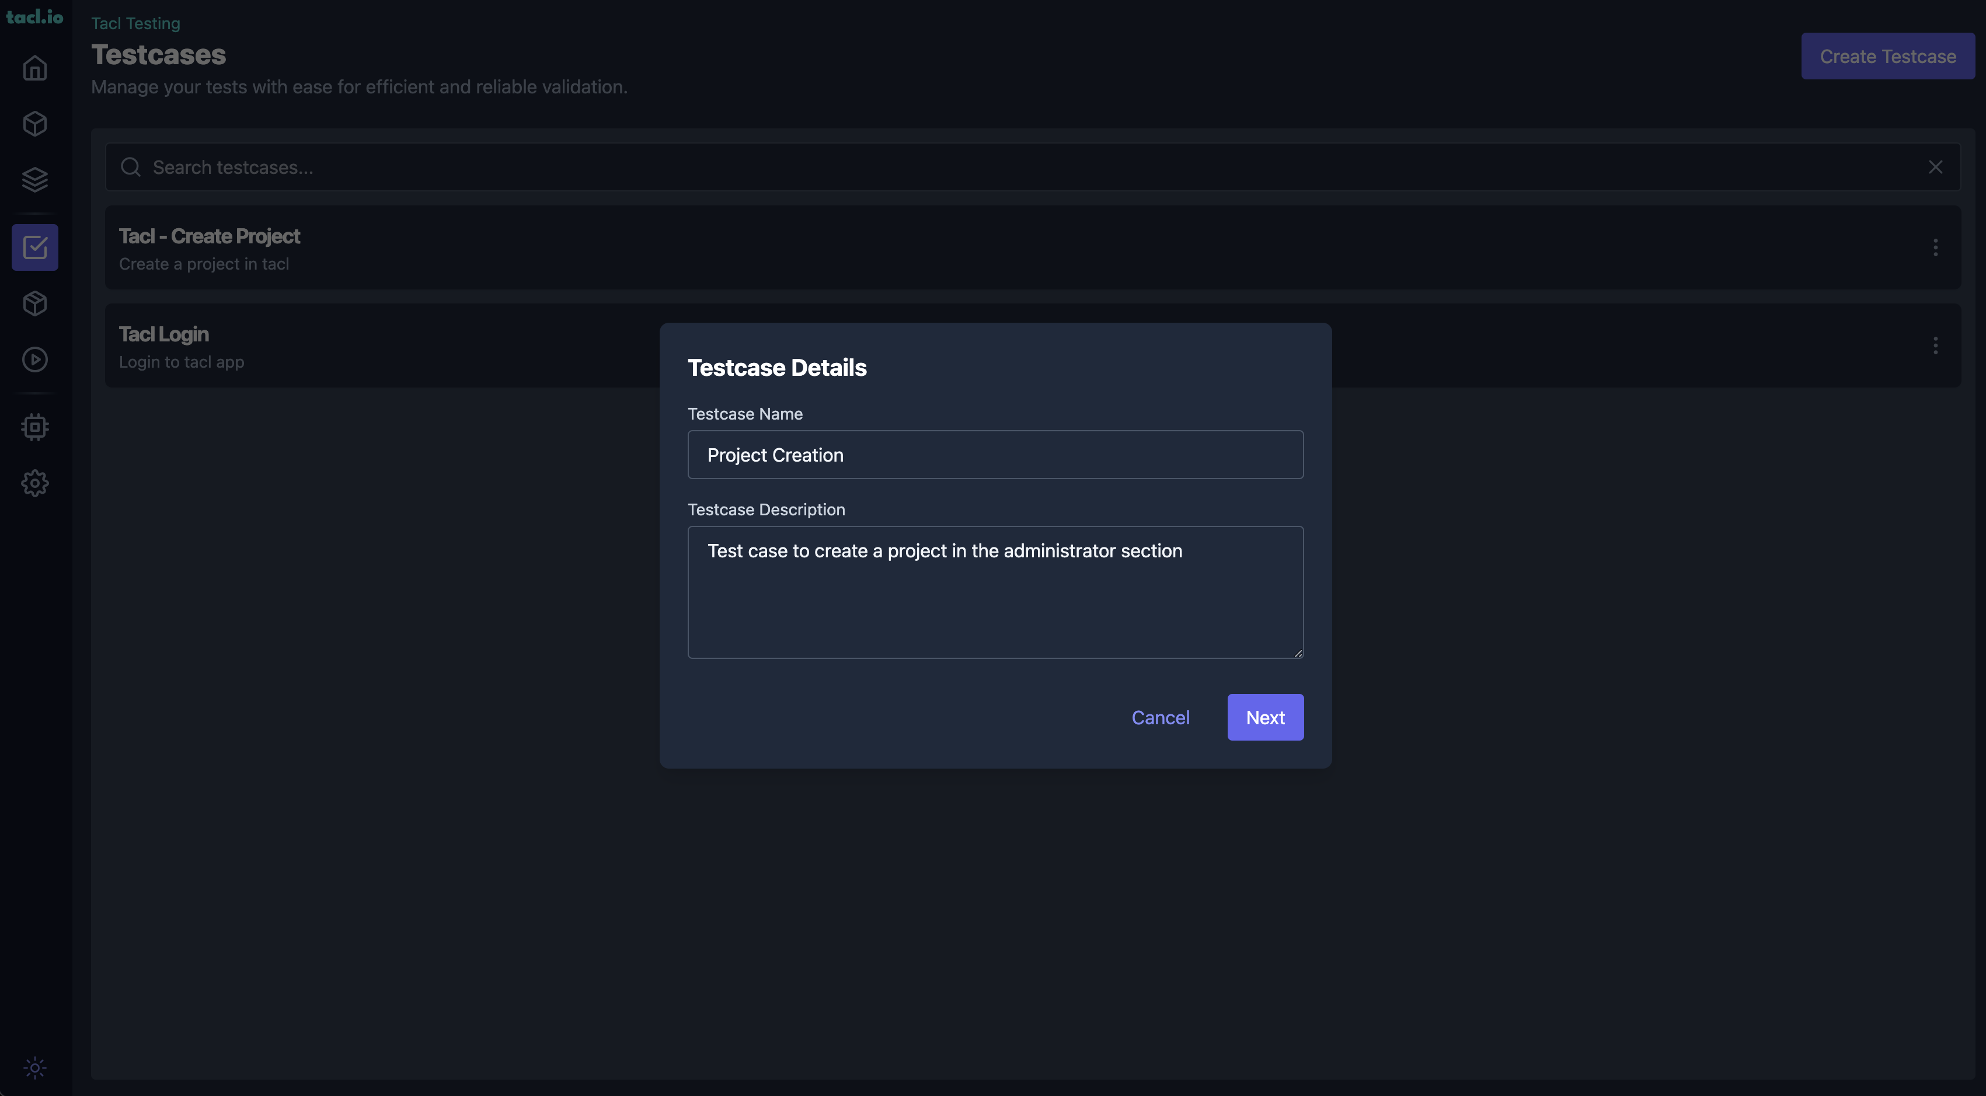
Task: Click 'Login to tacl app' description
Action: (181, 361)
